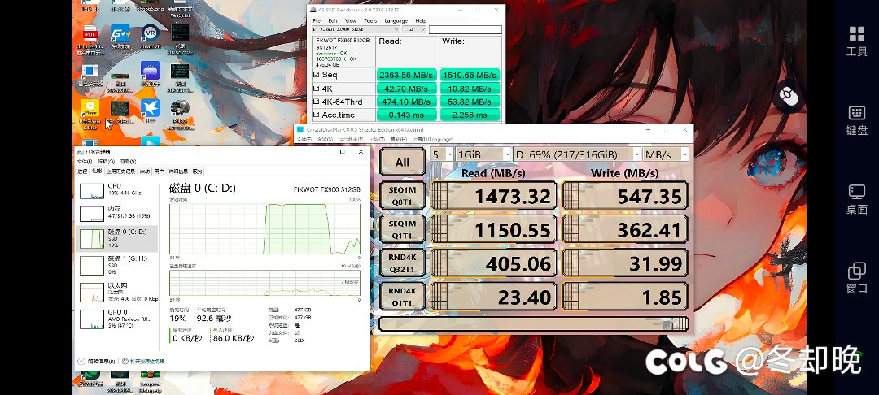The width and height of the screenshot is (879, 395).
Task: Open 文件(F) menu in Task Manager
Action: pyautogui.click(x=85, y=162)
